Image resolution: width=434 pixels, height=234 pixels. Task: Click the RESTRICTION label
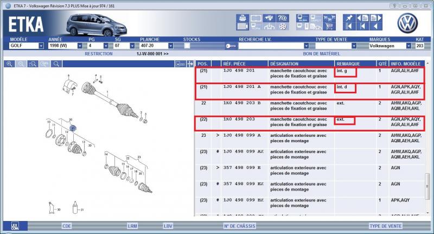click(99, 54)
